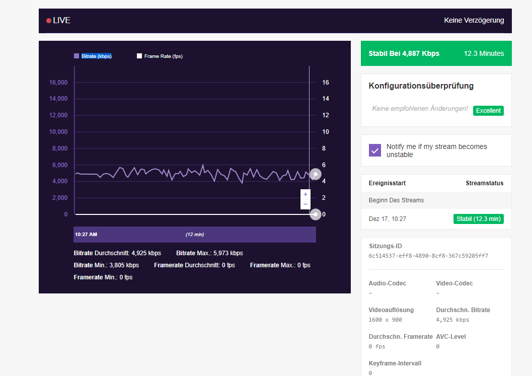The width and height of the screenshot is (532, 376).
Task: Click the Konfigurationsüberprüfung heading
Action: tap(421, 86)
